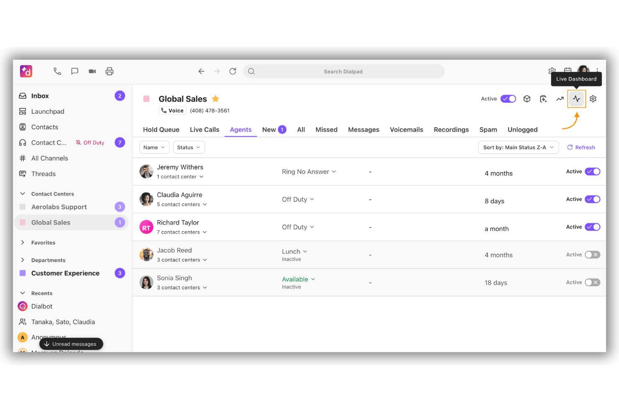Switch to the Live Calls tab
The width and height of the screenshot is (619, 412).
click(x=205, y=130)
